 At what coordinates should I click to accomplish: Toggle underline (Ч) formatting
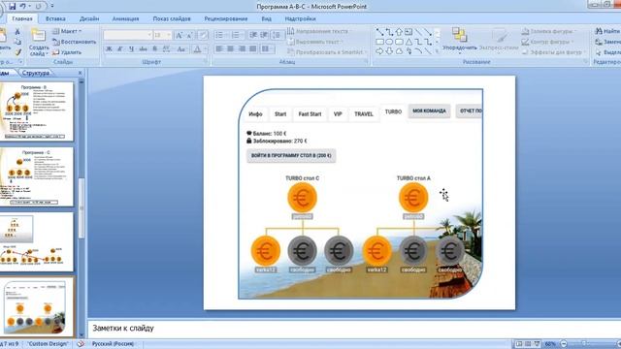[x=131, y=49]
